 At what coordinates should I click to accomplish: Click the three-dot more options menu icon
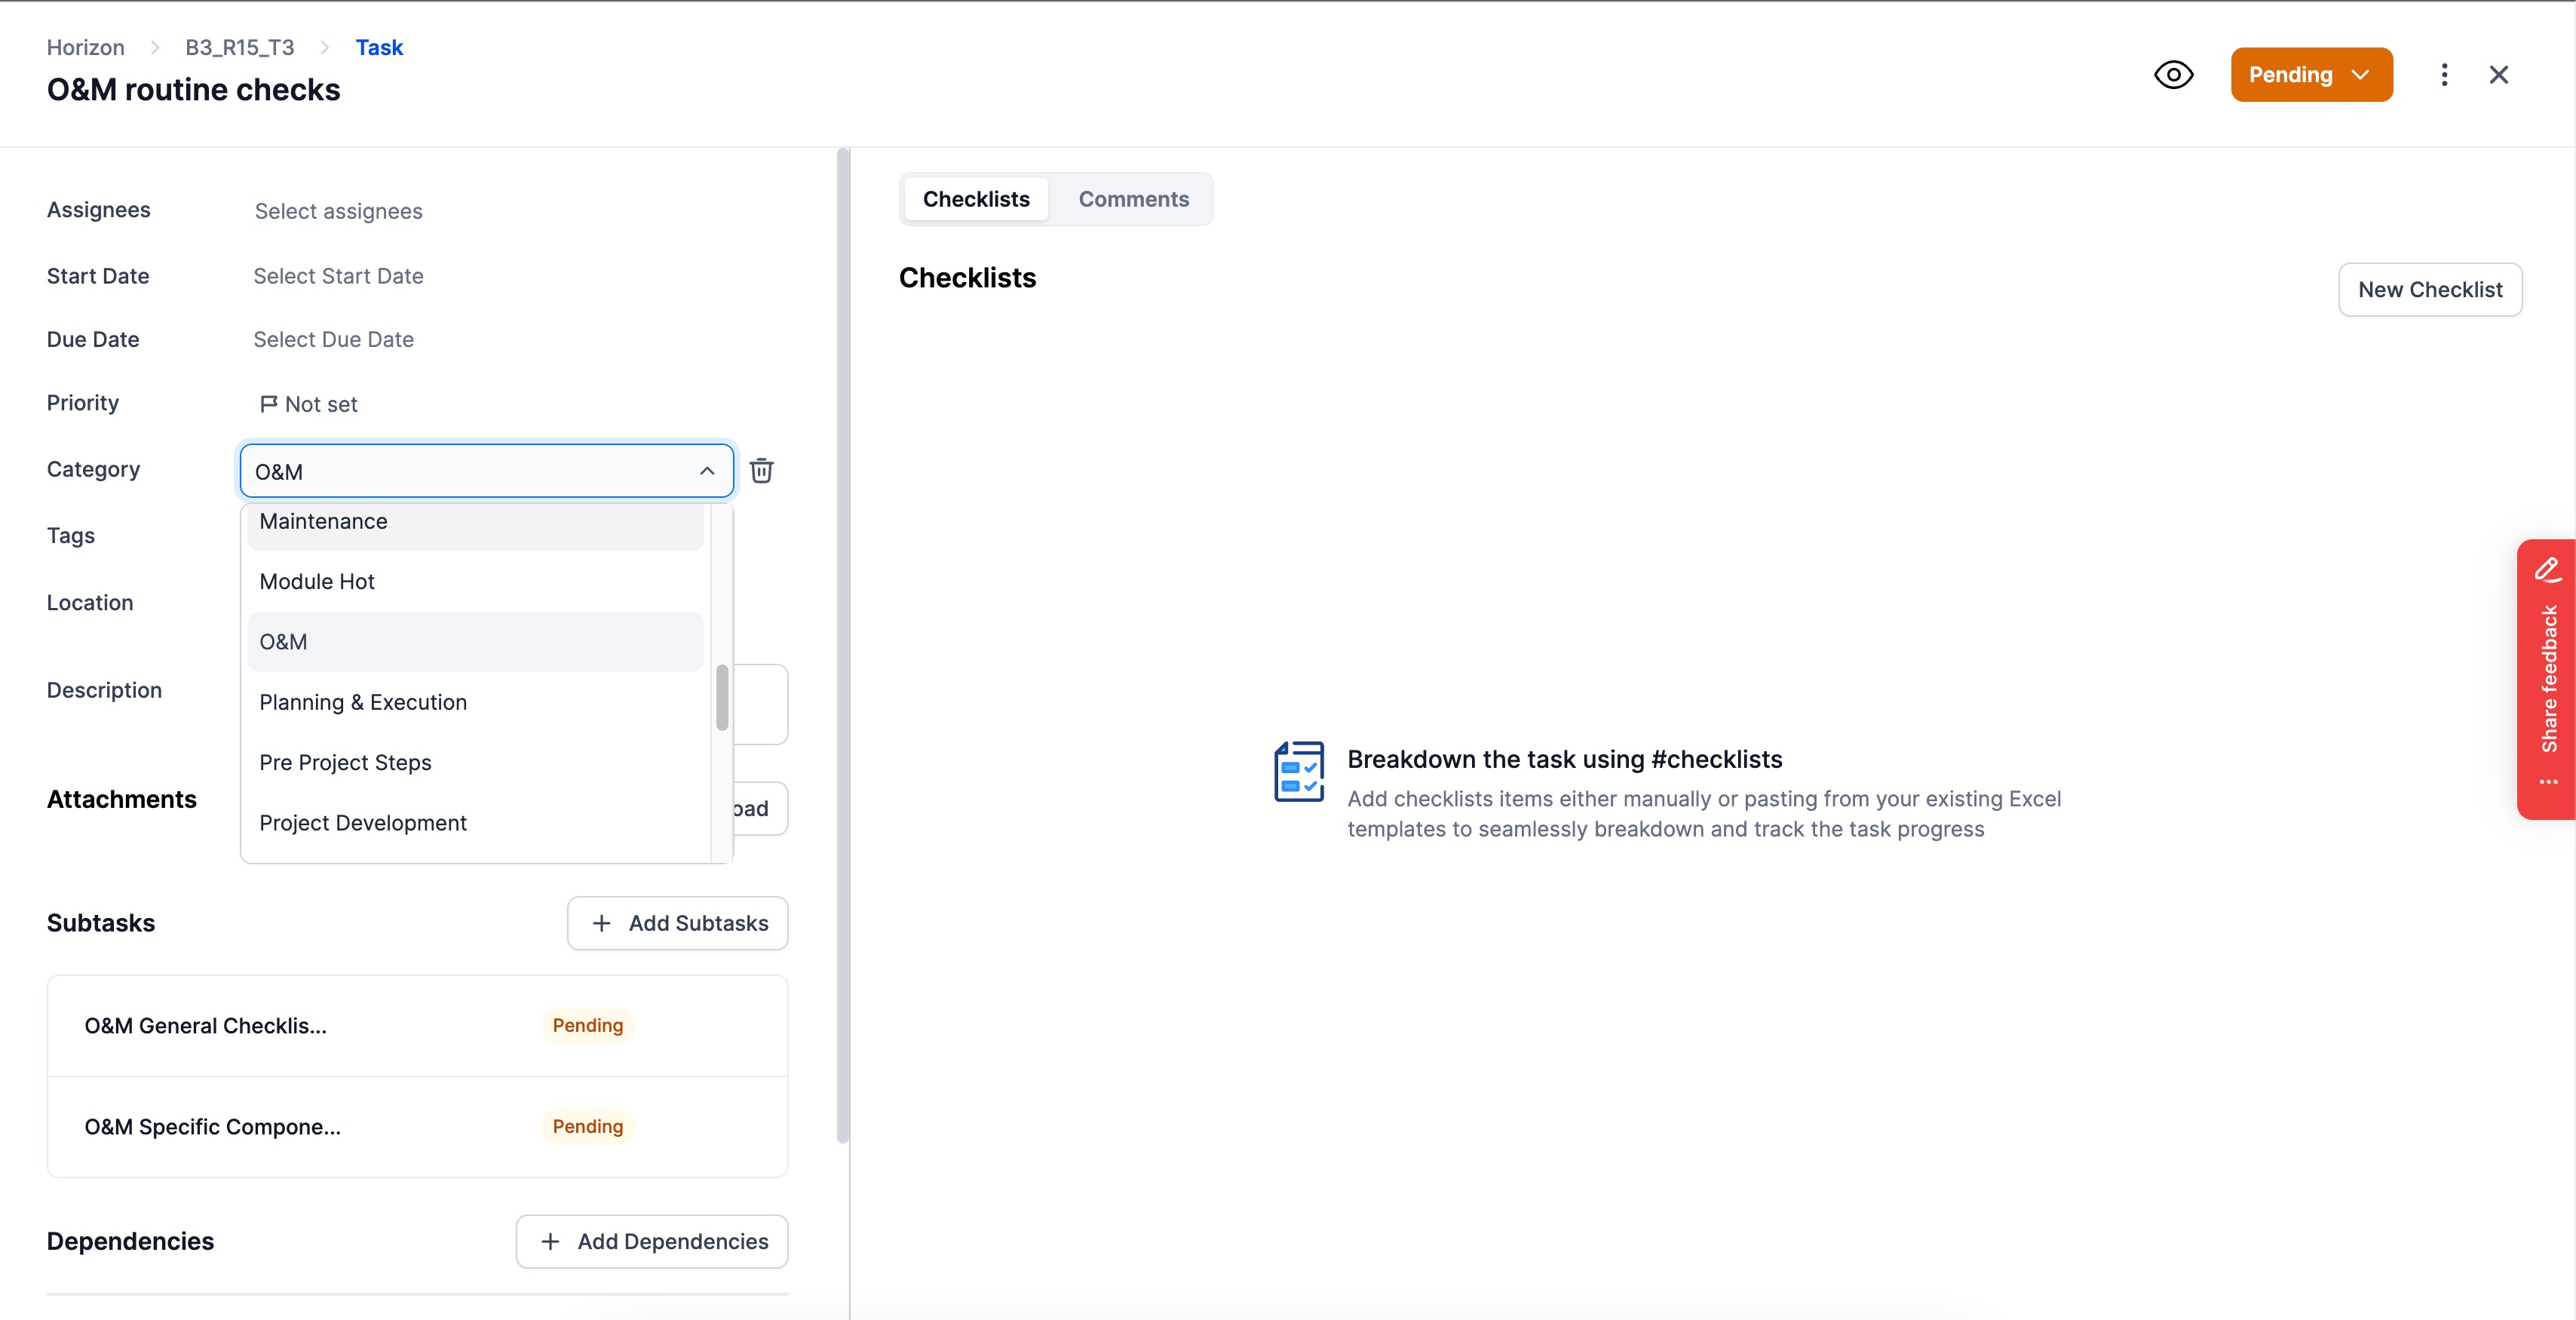2445,74
